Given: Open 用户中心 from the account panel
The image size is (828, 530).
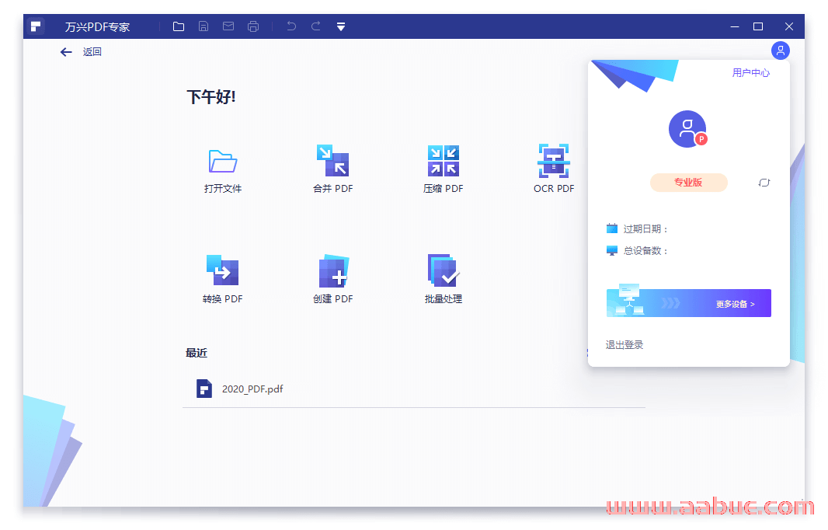Looking at the screenshot, I should [750, 72].
